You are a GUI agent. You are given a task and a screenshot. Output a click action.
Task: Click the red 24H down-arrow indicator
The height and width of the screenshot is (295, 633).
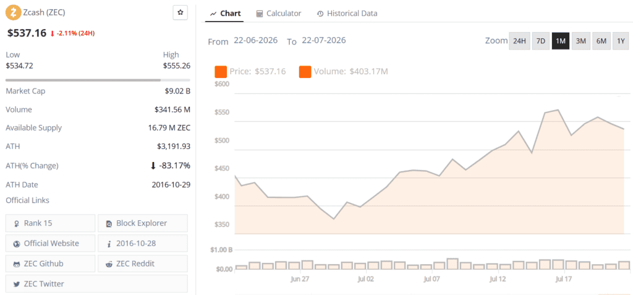[52, 33]
